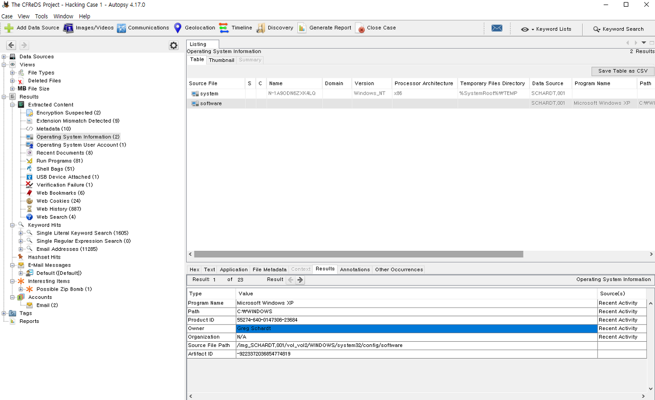Open the Keyword Lists dropdown
The width and height of the screenshot is (655, 400).
tap(546, 29)
